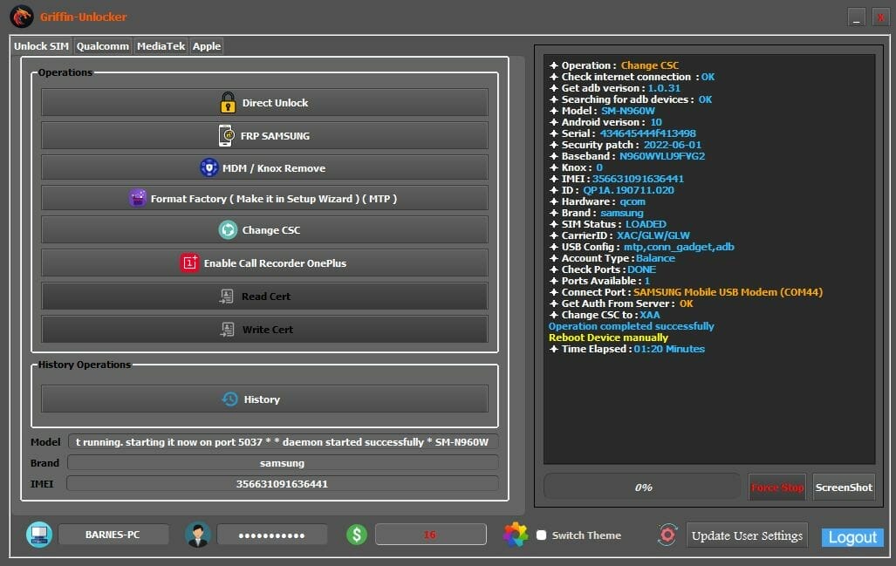Screen dimensions: 896x566
Task: Click the IMEI number field
Action: click(x=282, y=483)
